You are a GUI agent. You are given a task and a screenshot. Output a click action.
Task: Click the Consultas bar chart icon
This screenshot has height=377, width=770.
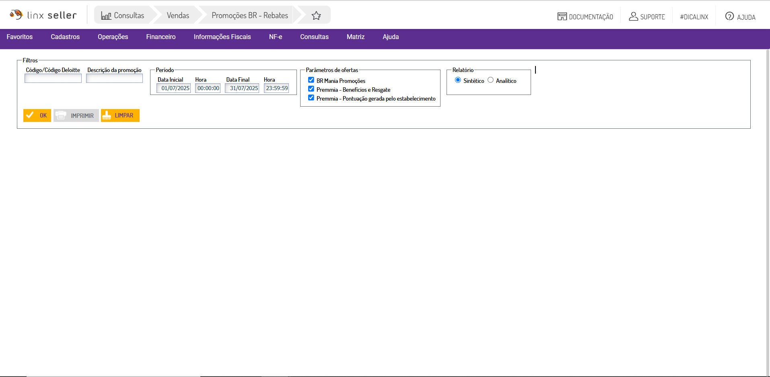coord(106,16)
